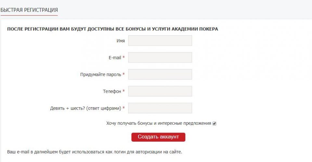The width and height of the screenshot is (312, 162).
Task: Uncheck the bonuses and offers checkbox
Action: pyautogui.click(x=214, y=123)
